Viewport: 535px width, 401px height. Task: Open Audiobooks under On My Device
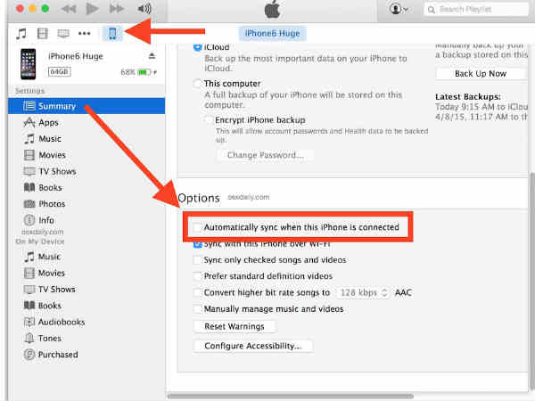coord(61,322)
